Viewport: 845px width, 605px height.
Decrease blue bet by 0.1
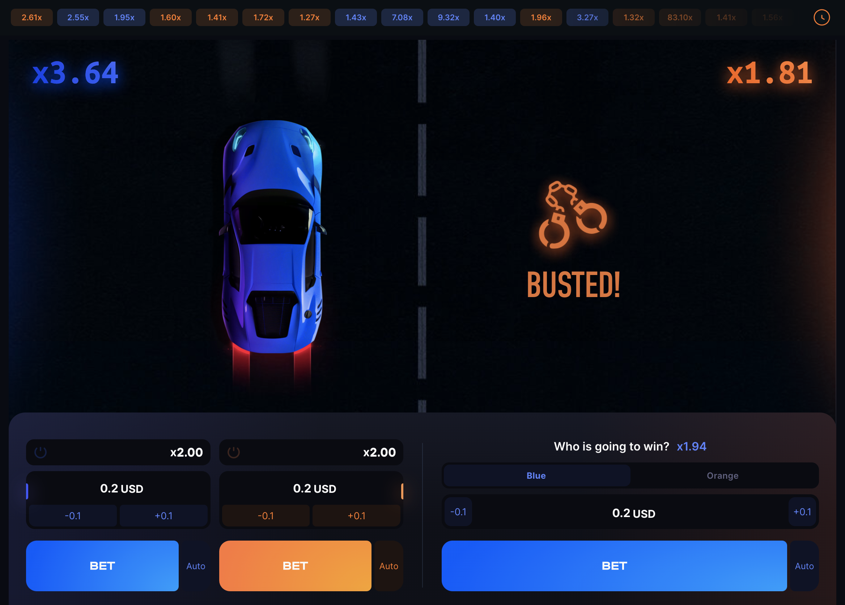[73, 516]
